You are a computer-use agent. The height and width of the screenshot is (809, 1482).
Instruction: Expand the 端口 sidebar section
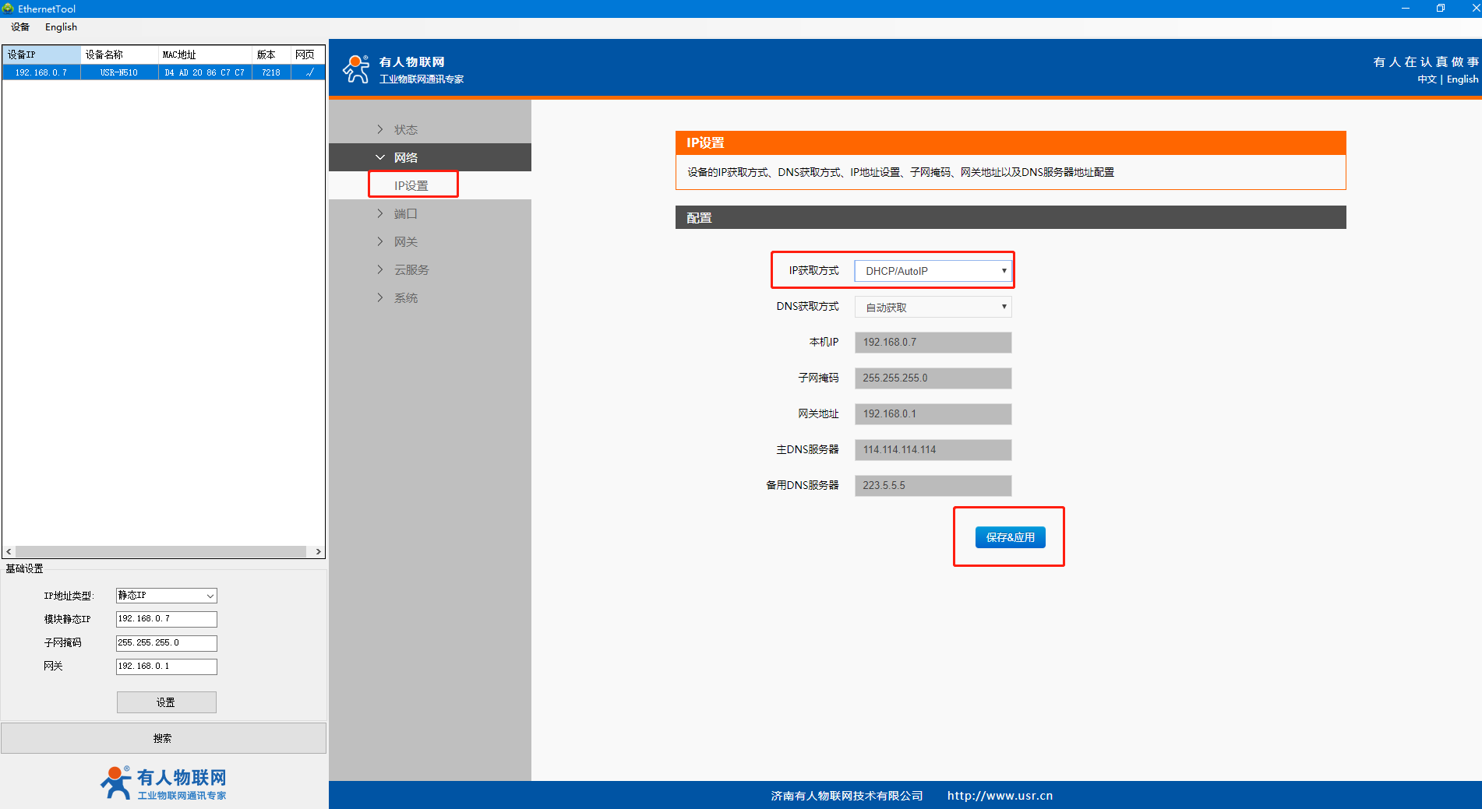[x=405, y=213]
